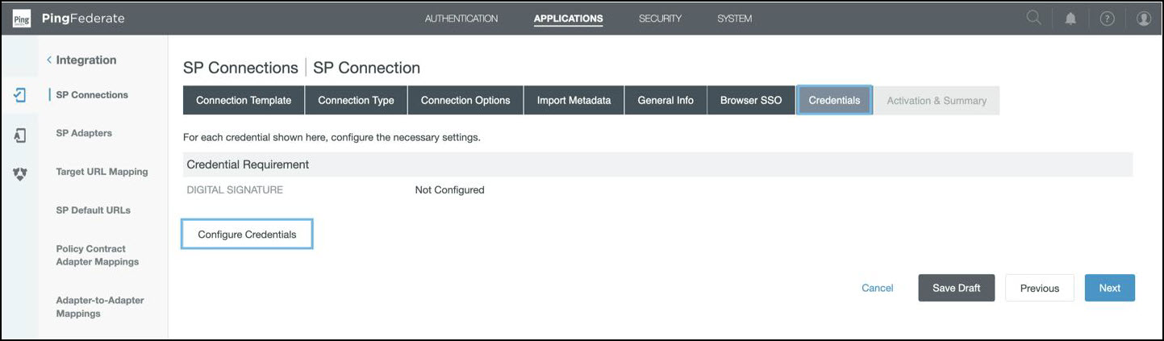Screen dimensions: 1164x341
Task: Collapse Integration menu via back chevron
Action: point(49,60)
